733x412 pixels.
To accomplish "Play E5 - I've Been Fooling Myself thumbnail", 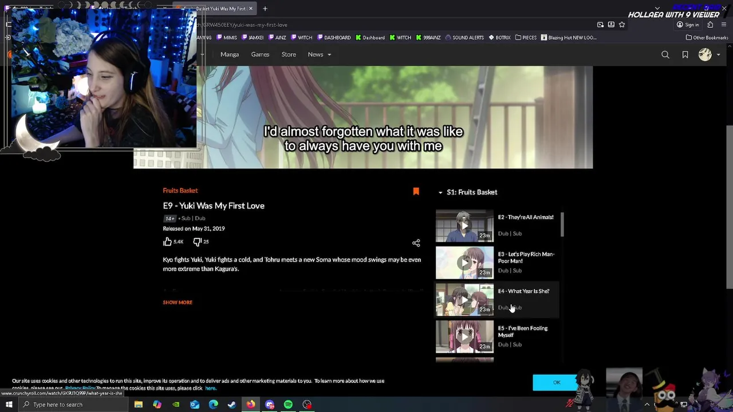I will click(x=464, y=337).
